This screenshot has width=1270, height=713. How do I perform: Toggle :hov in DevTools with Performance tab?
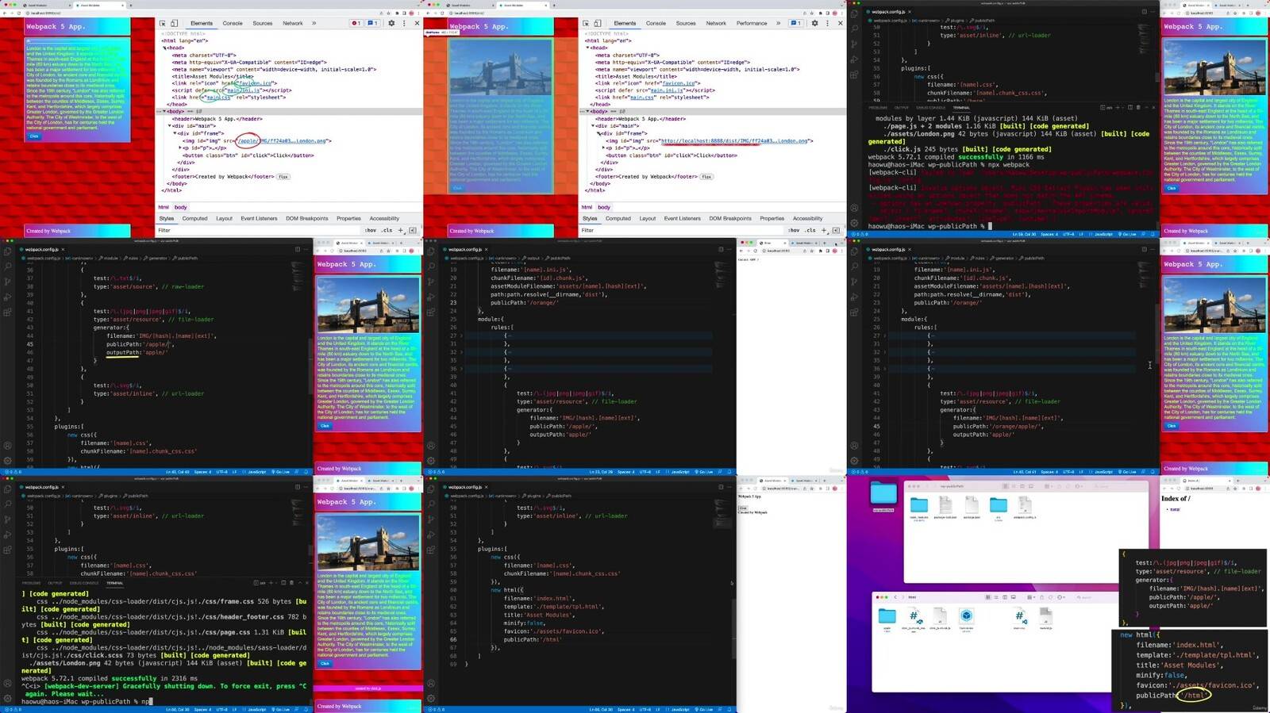click(x=794, y=230)
